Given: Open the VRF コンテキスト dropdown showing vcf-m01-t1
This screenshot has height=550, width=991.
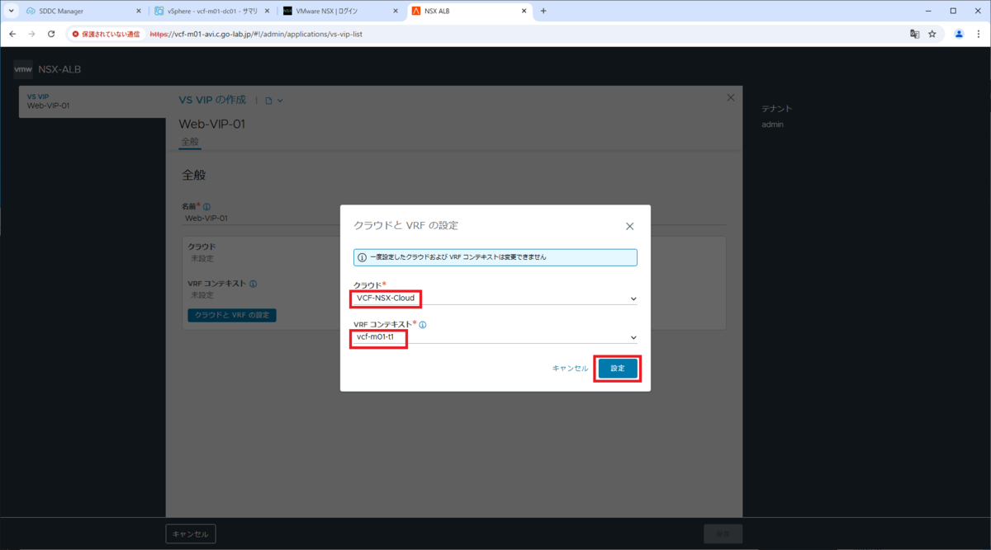Looking at the screenshot, I should [x=495, y=337].
